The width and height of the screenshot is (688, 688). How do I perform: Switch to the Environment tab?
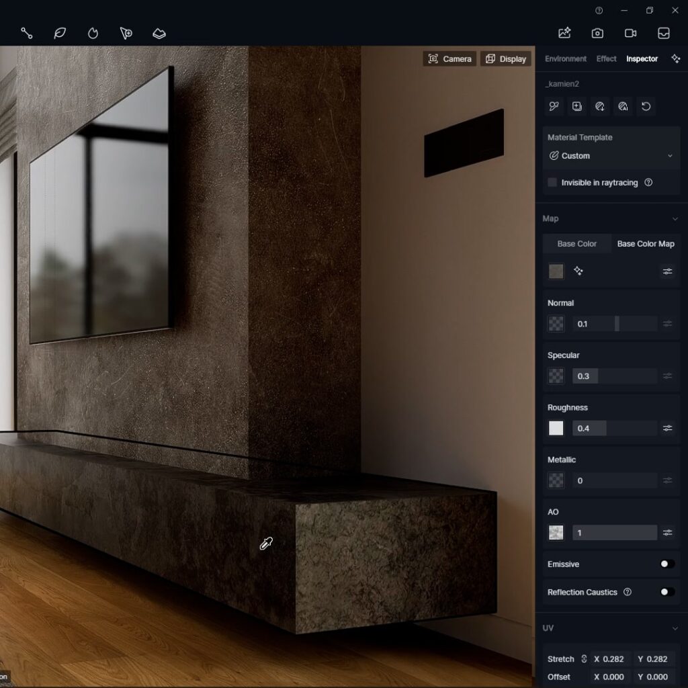(x=565, y=58)
